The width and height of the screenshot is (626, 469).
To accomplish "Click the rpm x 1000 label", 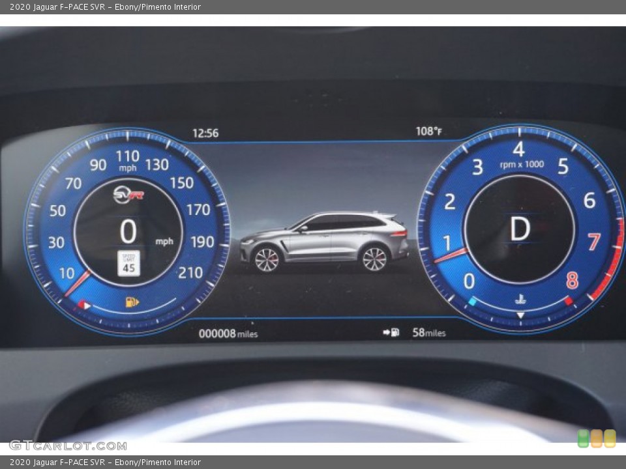I will coord(522,164).
